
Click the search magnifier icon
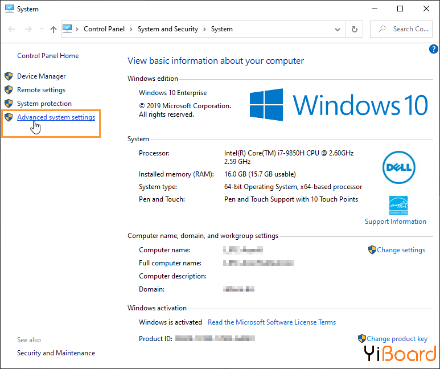[382, 29]
